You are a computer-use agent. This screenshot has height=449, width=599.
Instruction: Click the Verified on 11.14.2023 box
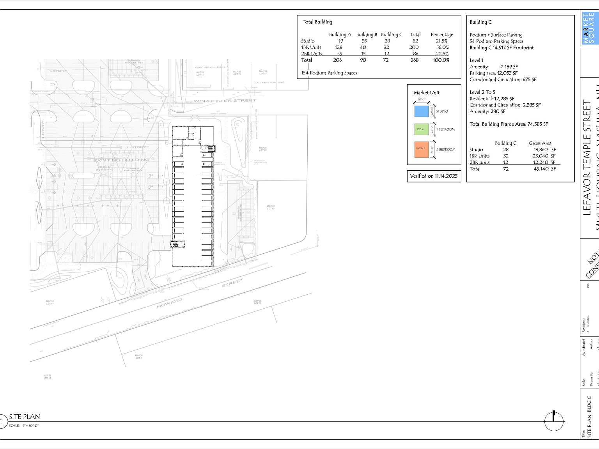coord(434,176)
